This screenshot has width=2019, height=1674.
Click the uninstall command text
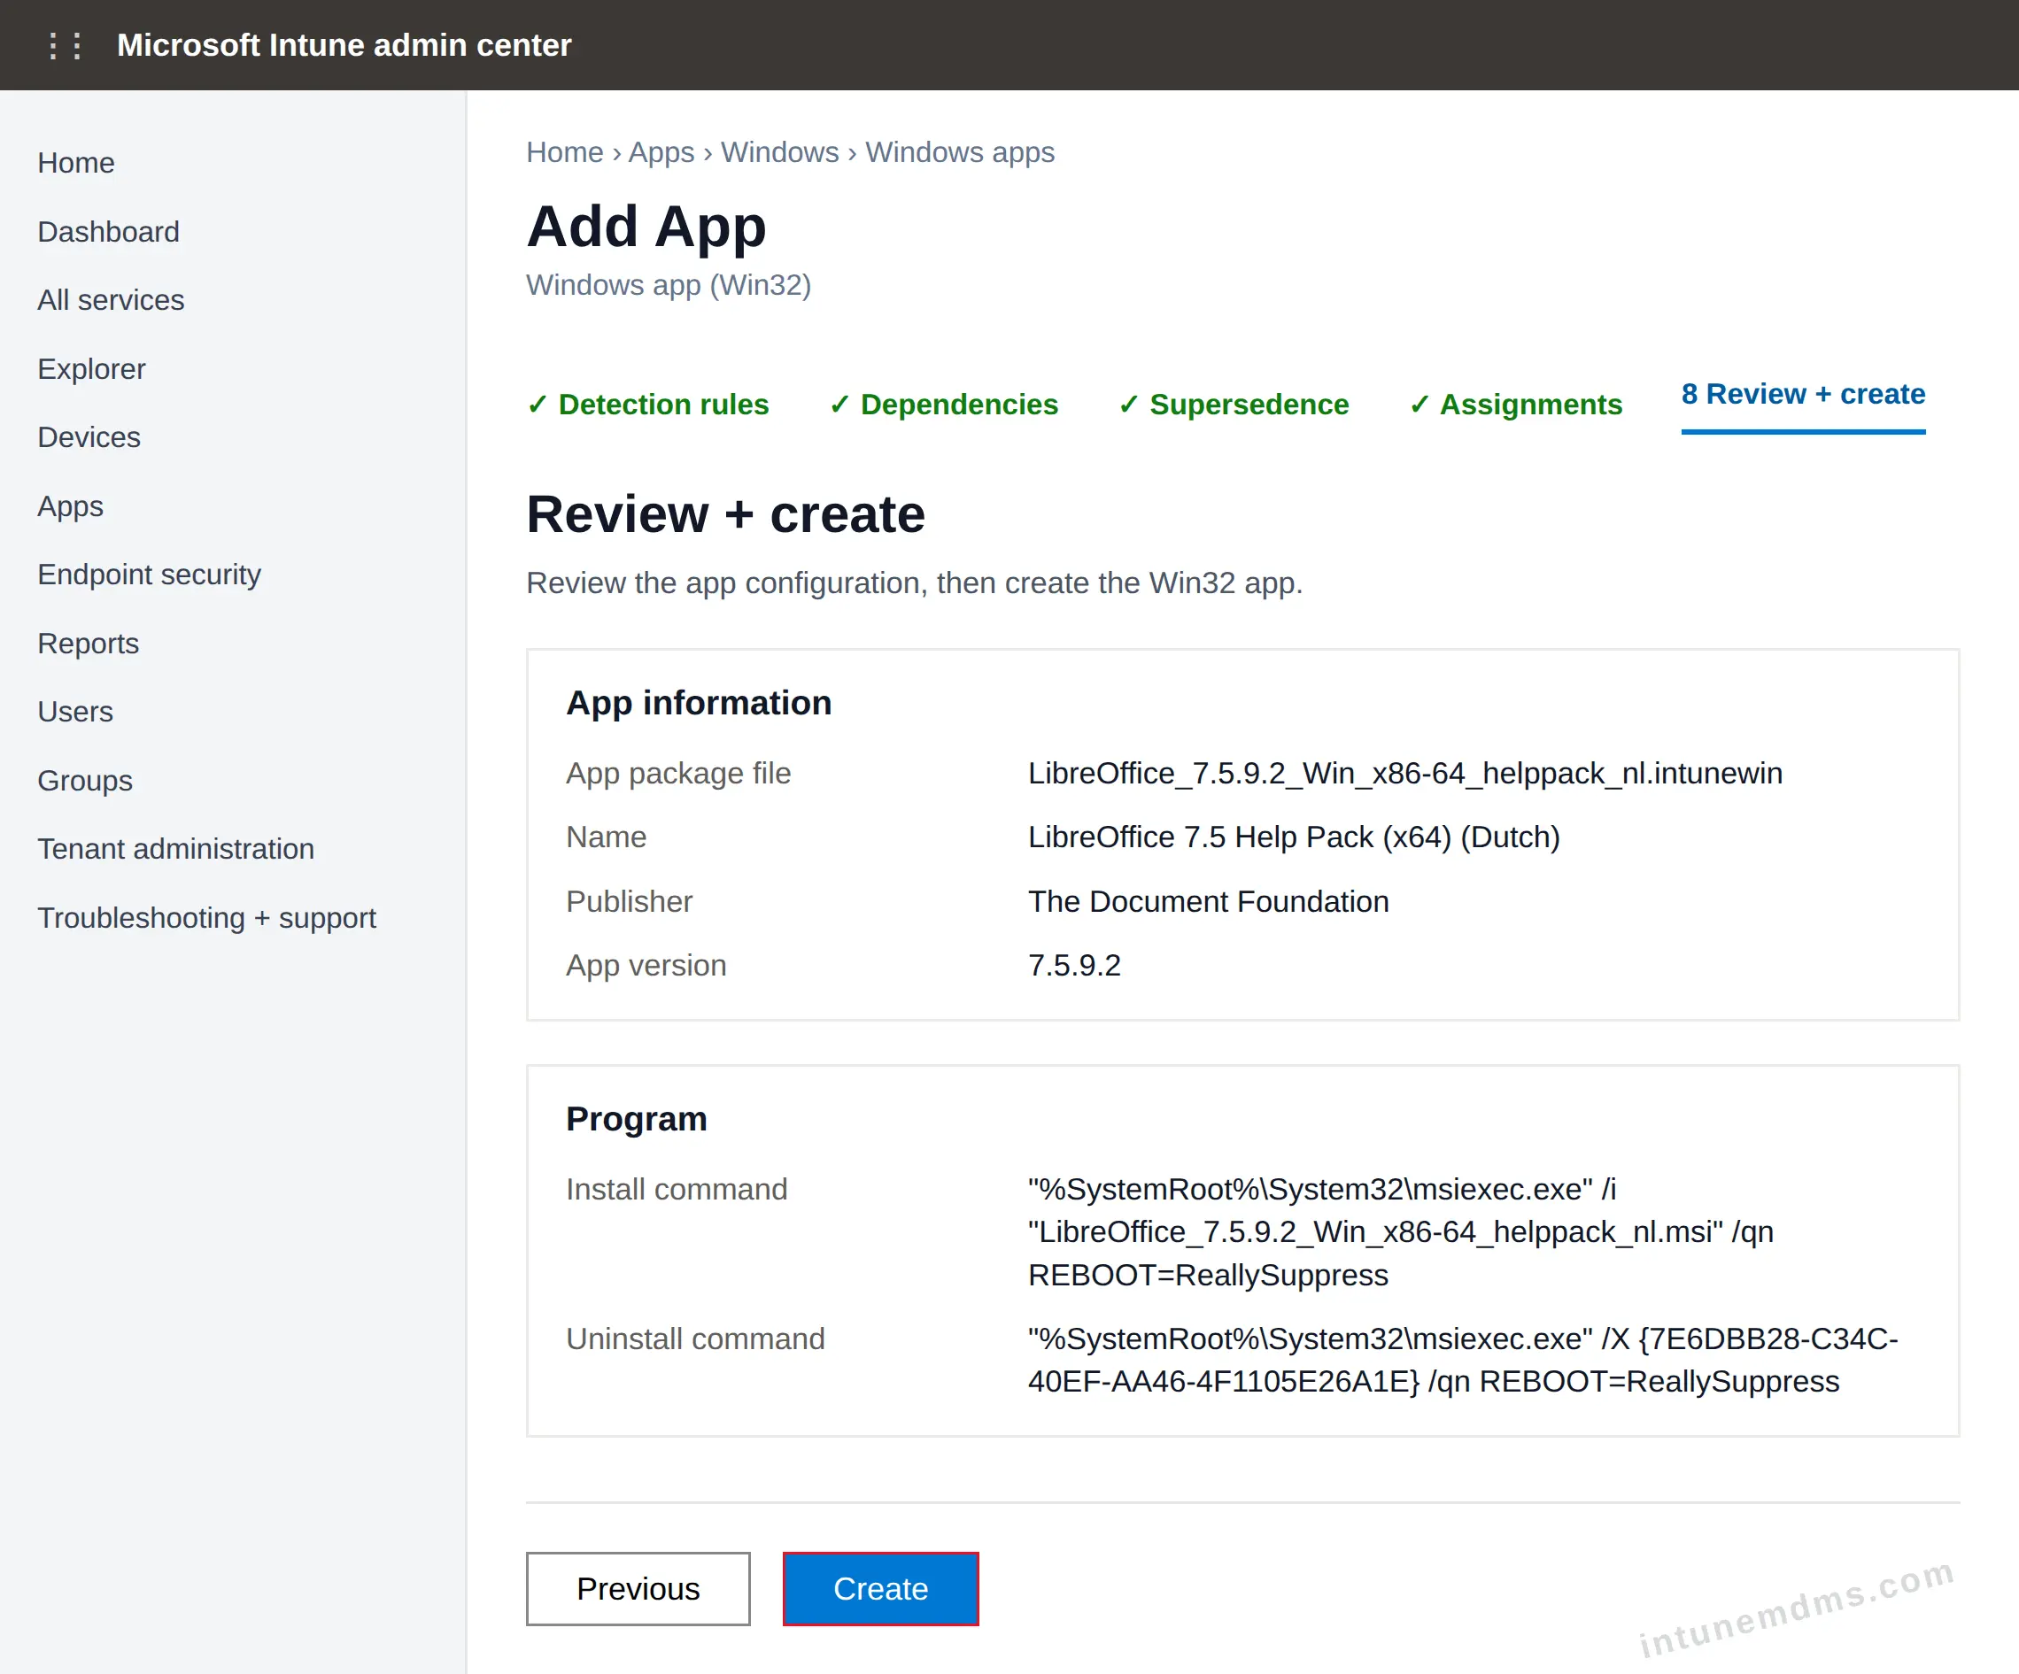[1462, 1360]
